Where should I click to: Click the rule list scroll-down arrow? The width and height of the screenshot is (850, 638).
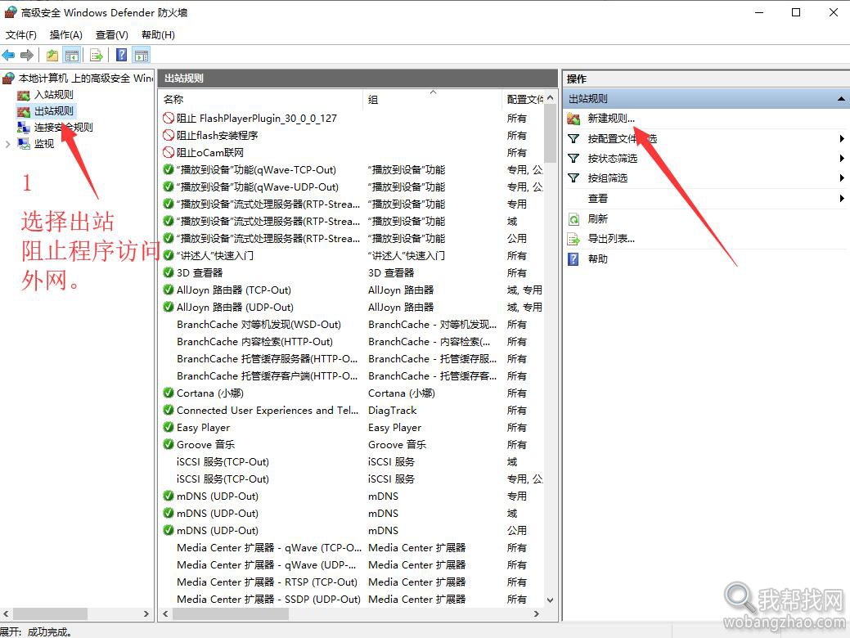point(551,600)
